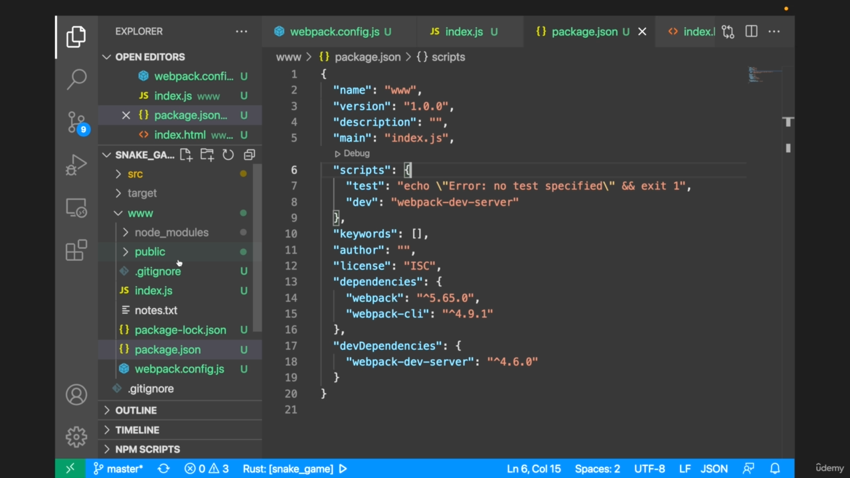Open the Search view in activity bar
This screenshot has width=850, height=478.
point(76,79)
